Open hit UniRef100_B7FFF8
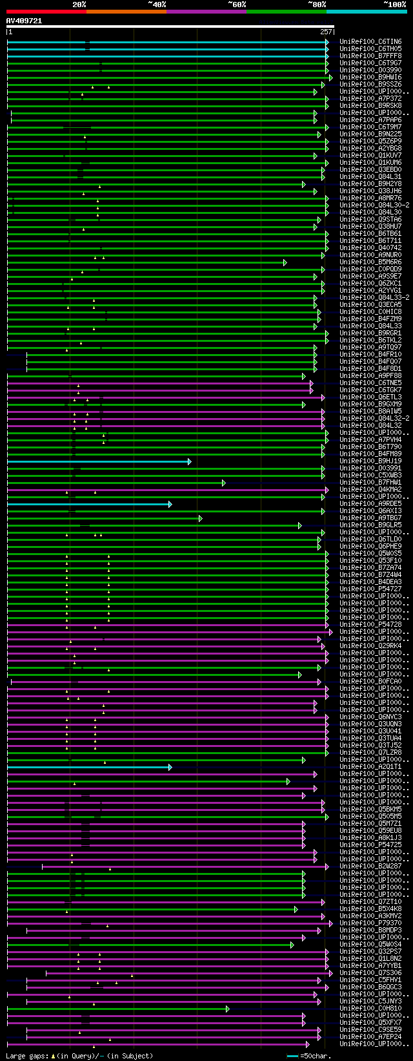The image size is (413, 1061). (x=370, y=56)
